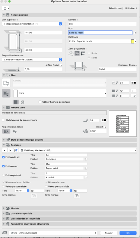Screen dimensions: 140x238
Task: Click the Relatif arrow button
Action: pos(105,127)
